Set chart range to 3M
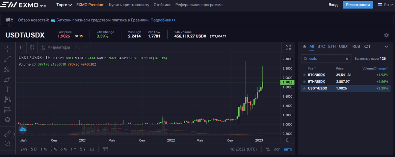 coord(54,149)
